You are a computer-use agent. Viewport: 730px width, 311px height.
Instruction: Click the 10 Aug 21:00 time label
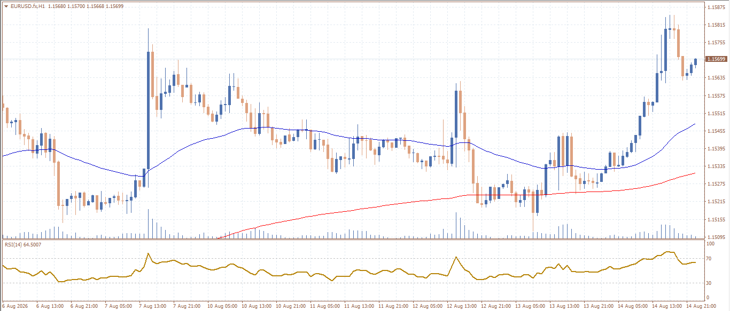pyautogui.click(x=291, y=306)
